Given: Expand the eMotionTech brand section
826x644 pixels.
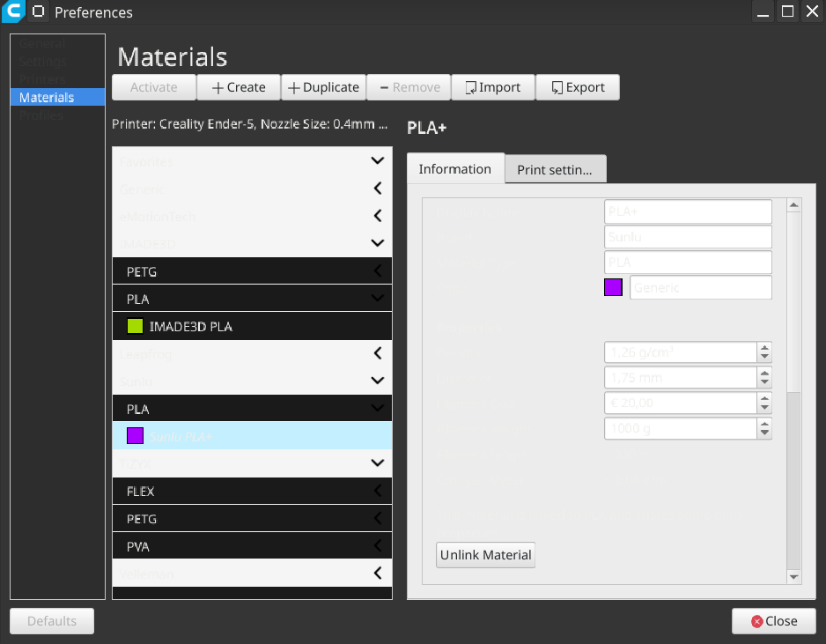Looking at the screenshot, I should 377,216.
